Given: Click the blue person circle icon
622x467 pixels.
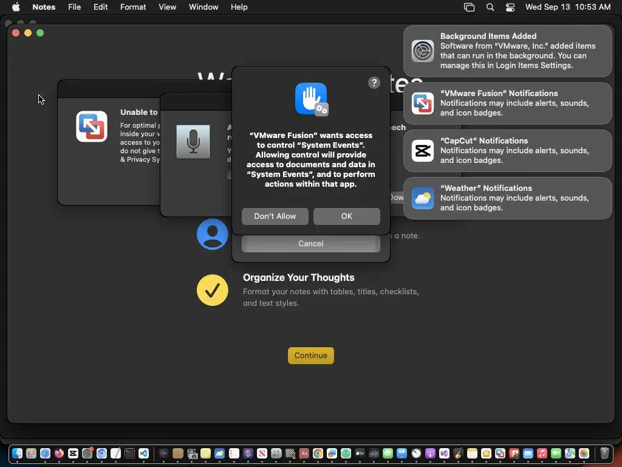Looking at the screenshot, I should tap(212, 234).
